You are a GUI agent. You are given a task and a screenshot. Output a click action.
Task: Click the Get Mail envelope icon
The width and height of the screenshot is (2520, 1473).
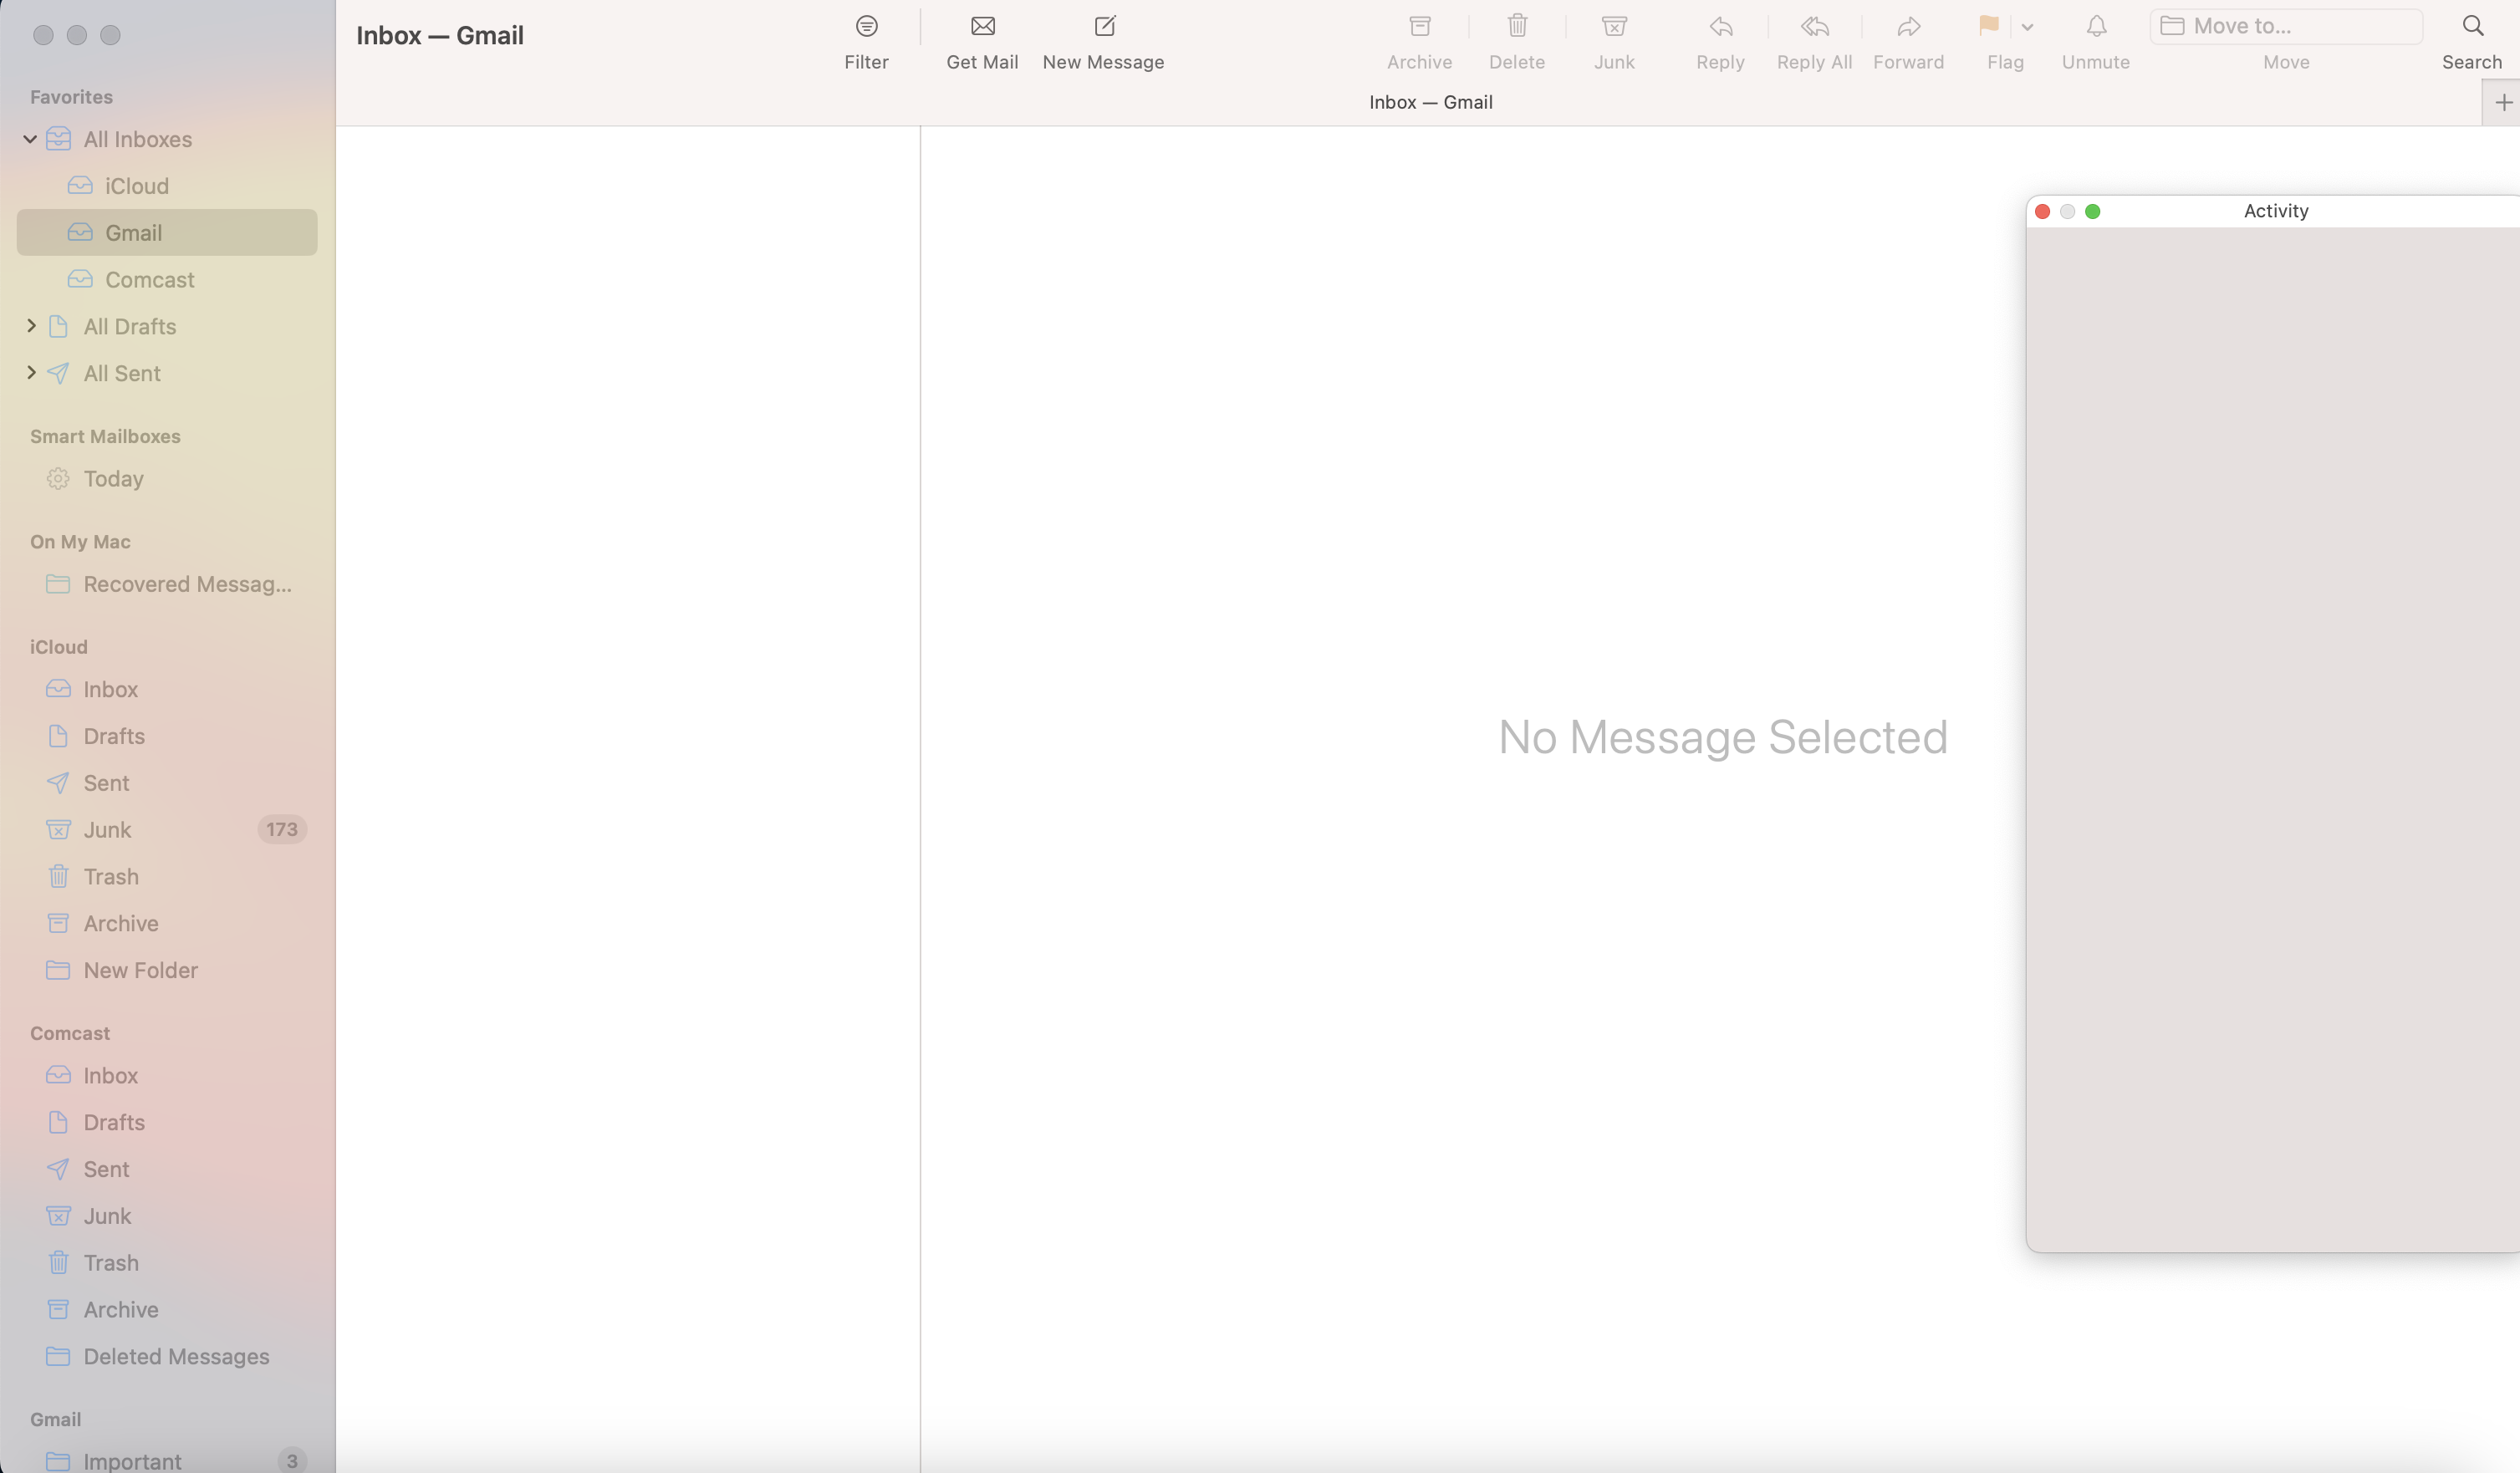982,27
